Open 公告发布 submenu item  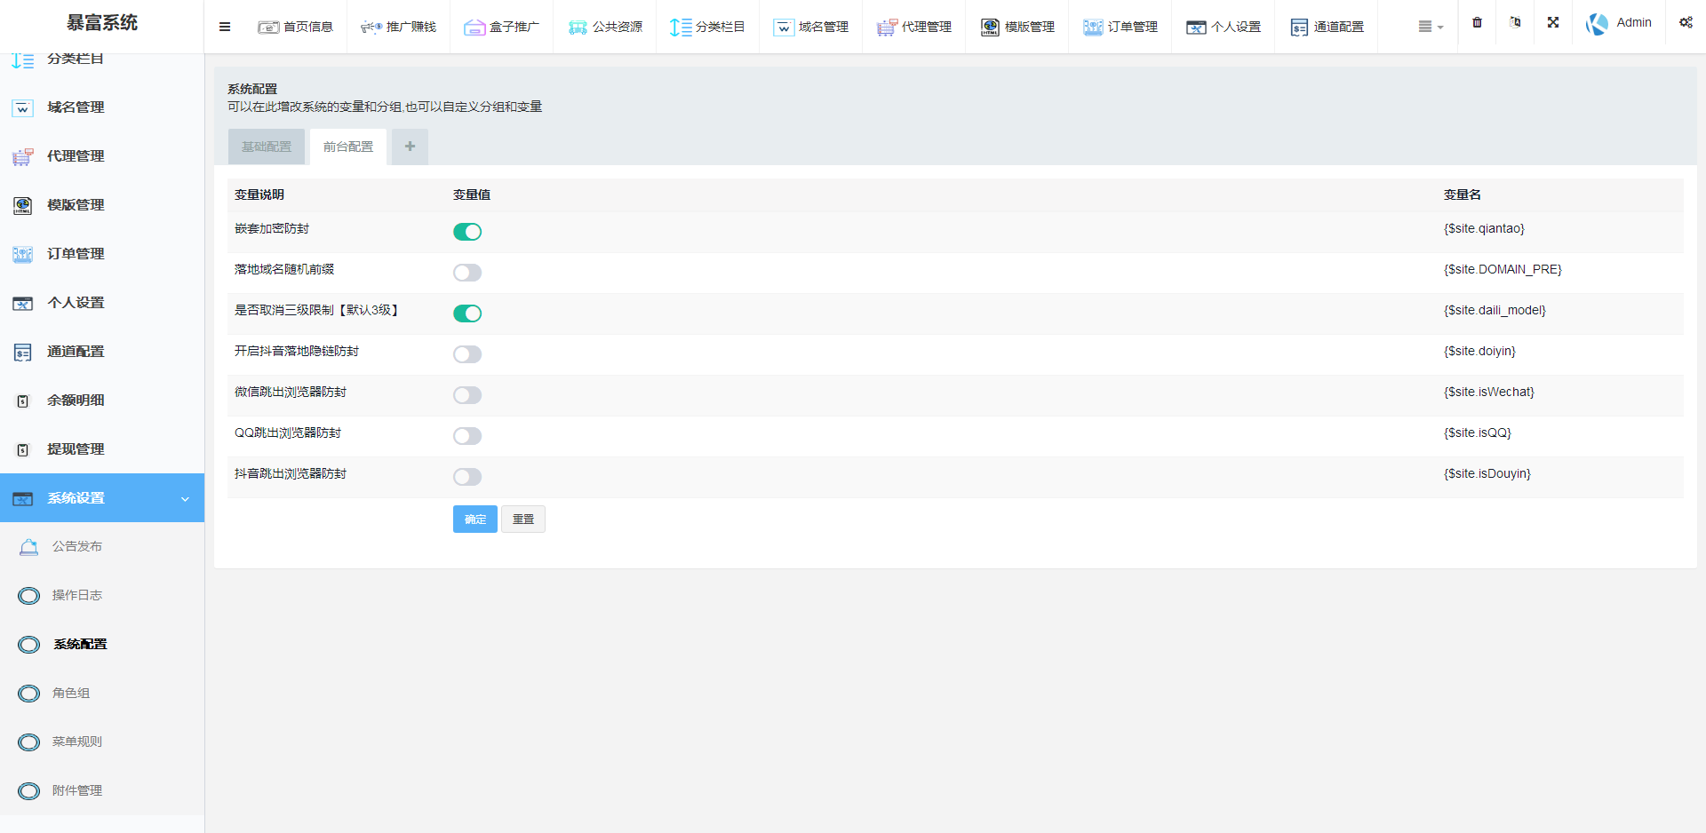point(102,547)
